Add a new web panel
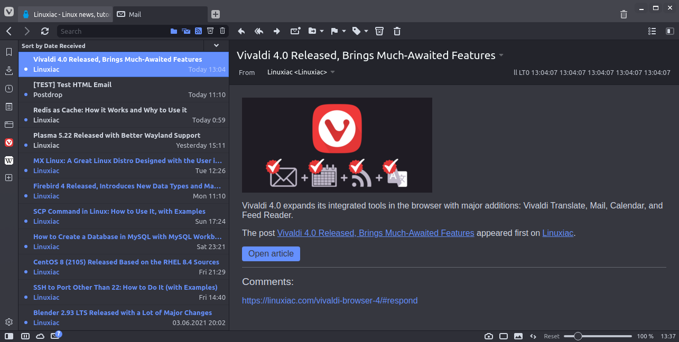The width and height of the screenshot is (679, 342). coord(9,178)
